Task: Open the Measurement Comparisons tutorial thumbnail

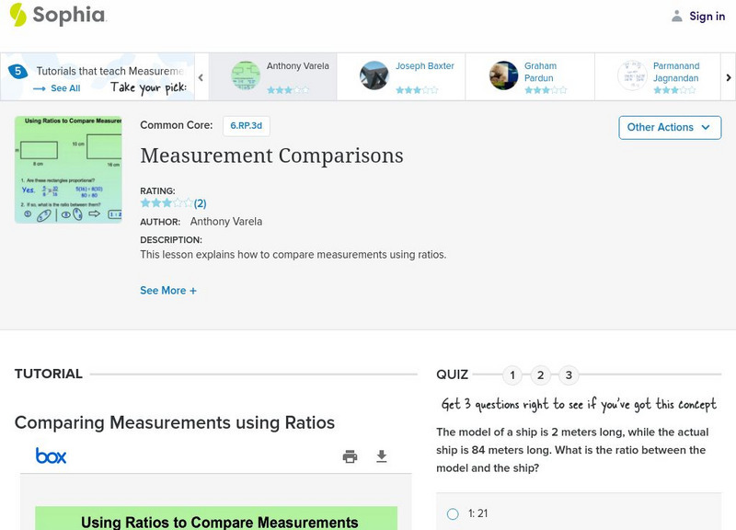Action: tap(69, 169)
